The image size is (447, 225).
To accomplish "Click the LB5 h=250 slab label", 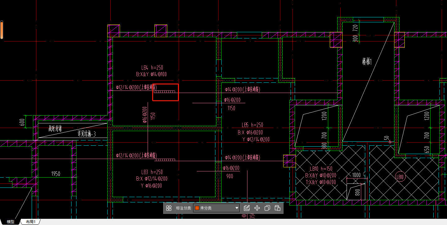I will pyautogui.click(x=252, y=125).
